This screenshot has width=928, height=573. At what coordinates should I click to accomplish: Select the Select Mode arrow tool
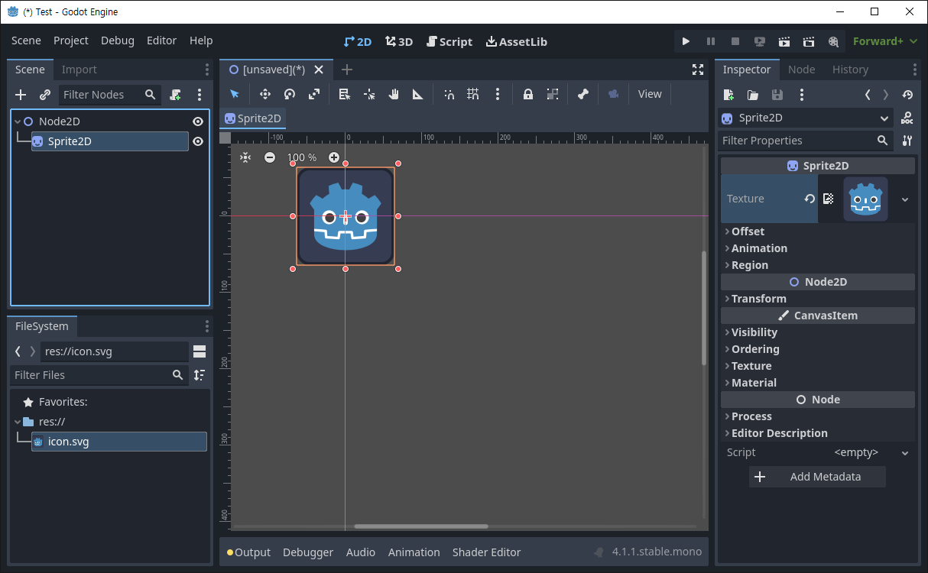click(235, 94)
